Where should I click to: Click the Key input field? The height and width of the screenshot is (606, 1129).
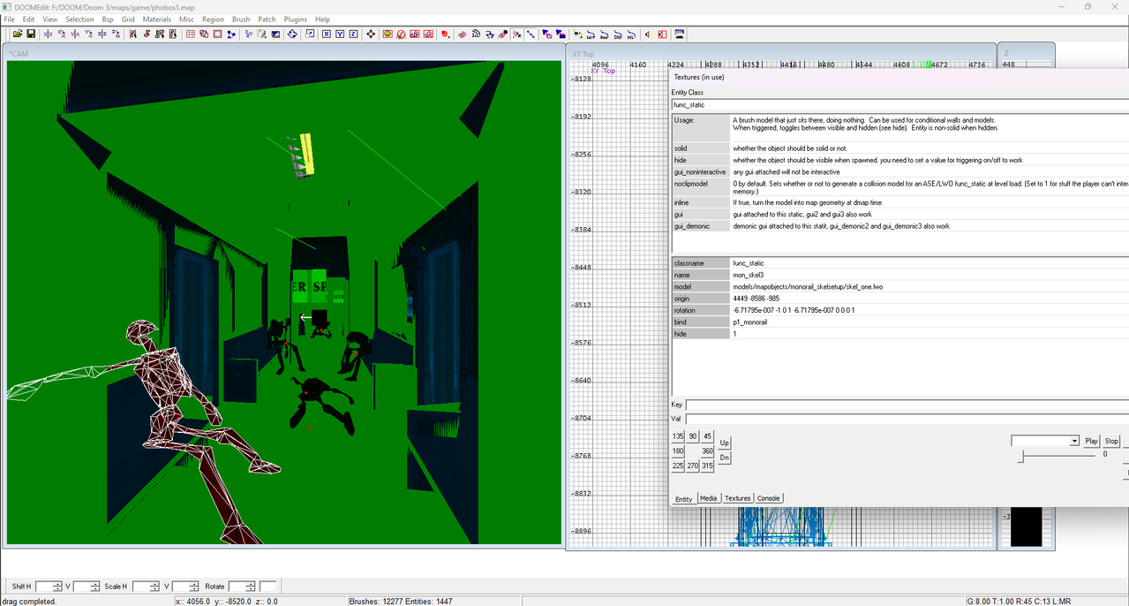tap(907, 405)
